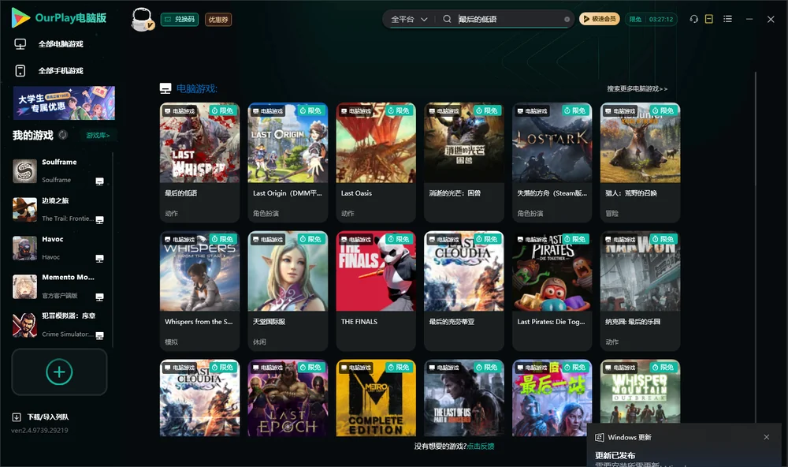Open the bookmark-style icon in header
The height and width of the screenshot is (467, 788).
709,19
